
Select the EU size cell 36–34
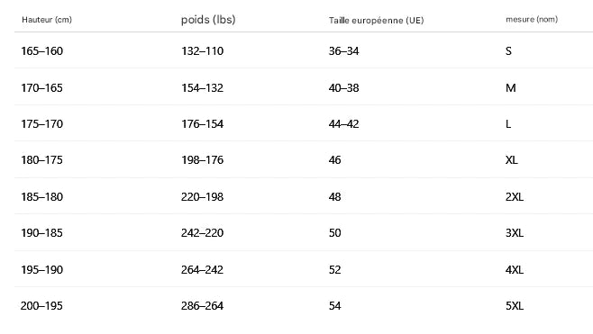[x=343, y=51]
